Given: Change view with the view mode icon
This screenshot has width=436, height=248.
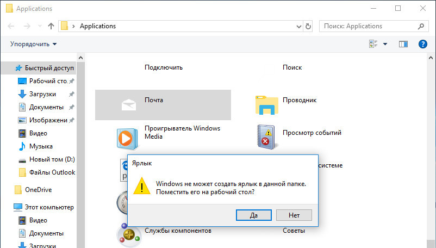Looking at the screenshot, I should click(x=373, y=44).
